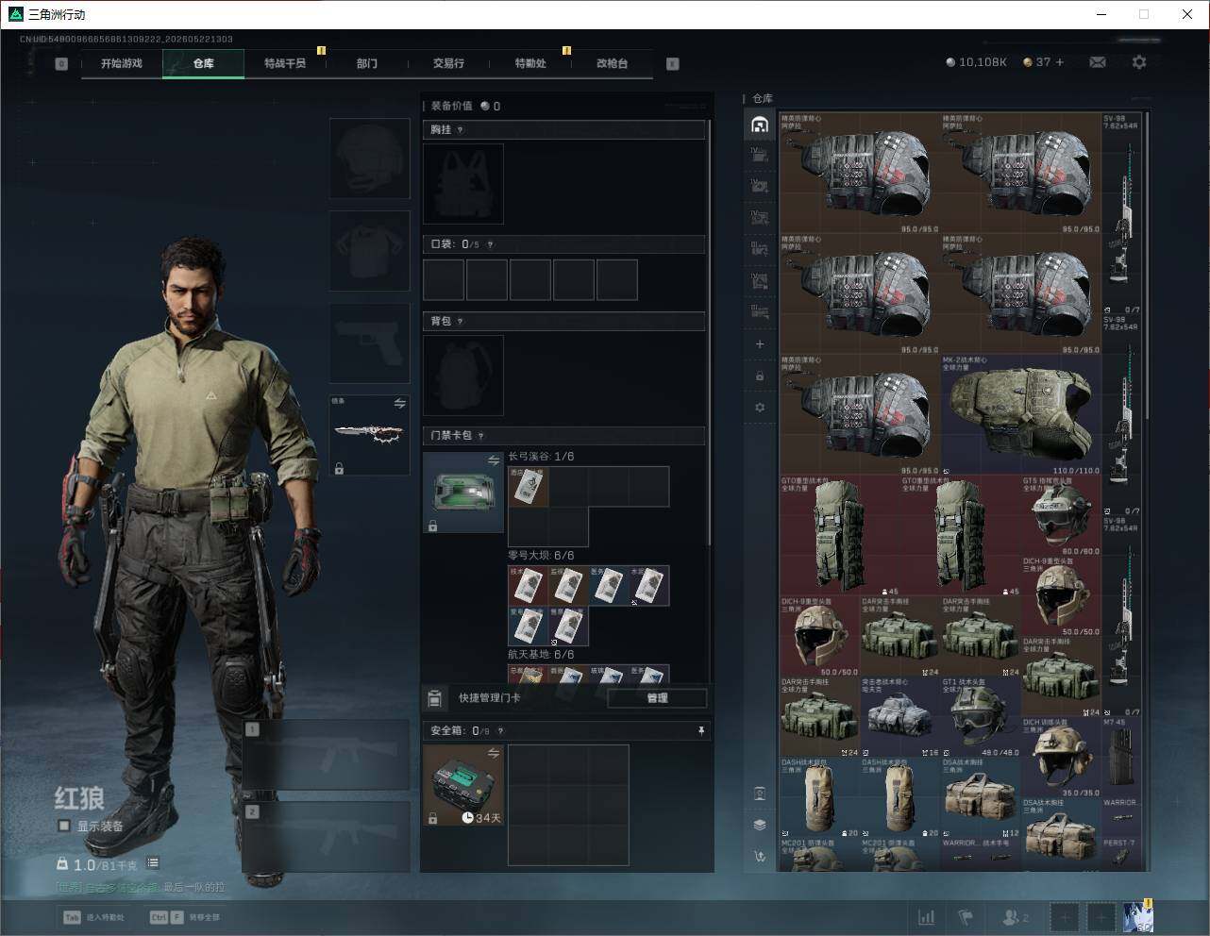Go to the 交易行 tab
The image size is (1210, 936).
tap(448, 63)
